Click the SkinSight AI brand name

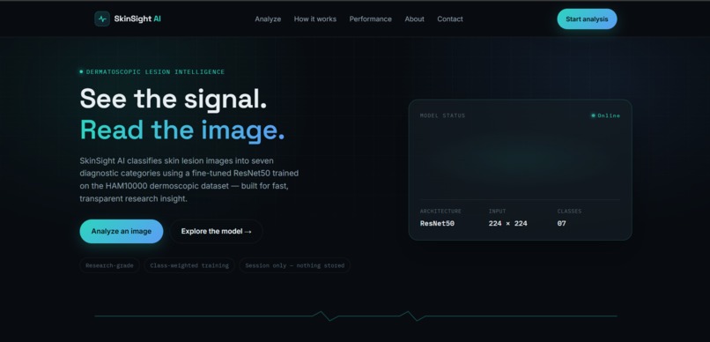coord(137,19)
